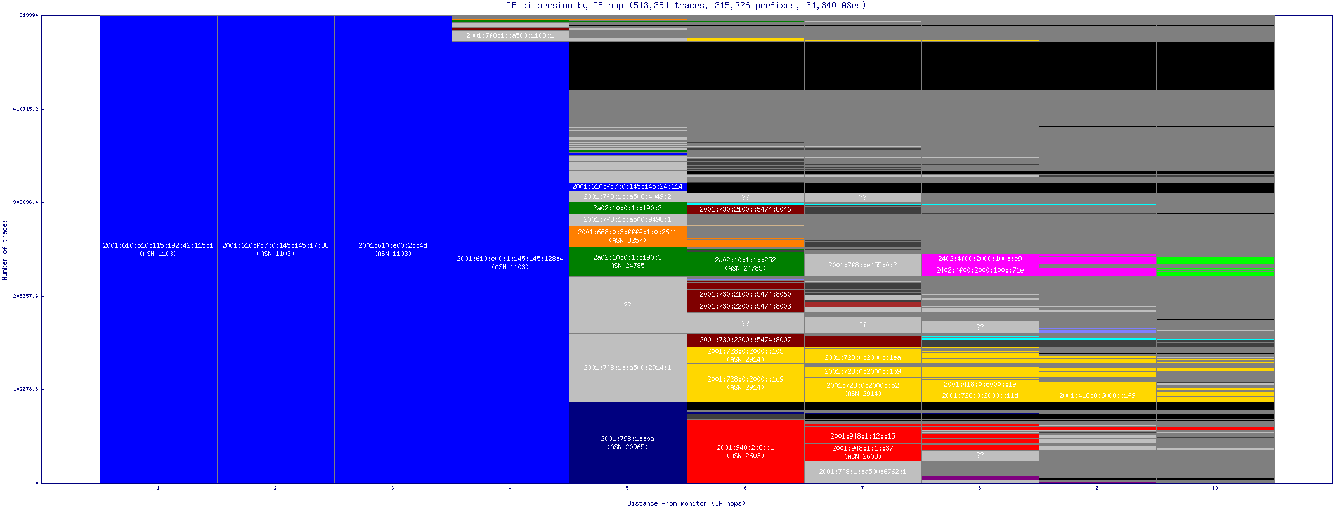Select the magenta 2402:4f00:2000:100::71e strip
The height and width of the screenshot is (507, 1333).
980,271
